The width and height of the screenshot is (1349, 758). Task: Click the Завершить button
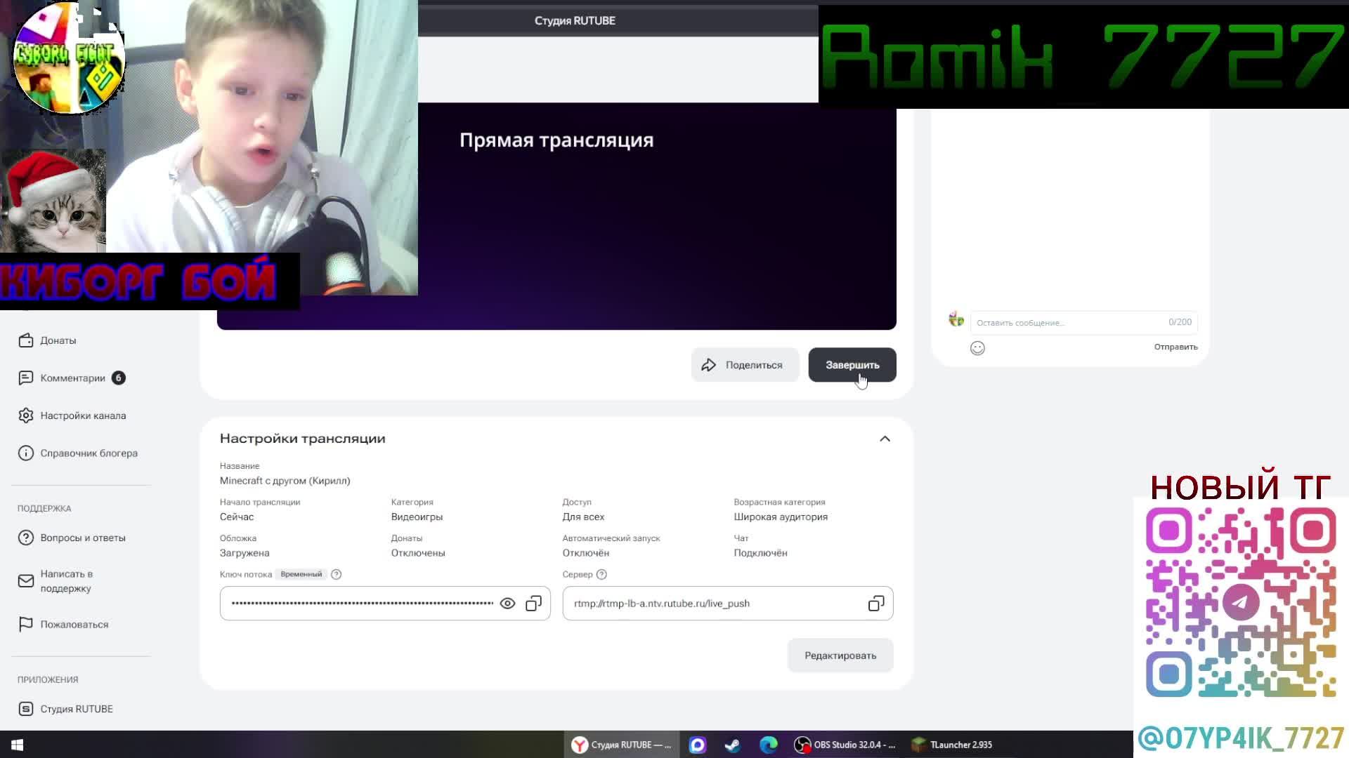(x=852, y=364)
